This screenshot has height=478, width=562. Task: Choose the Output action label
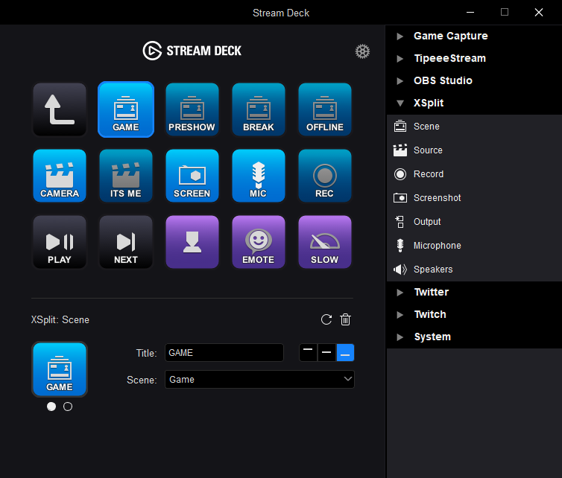click(427, 222)
